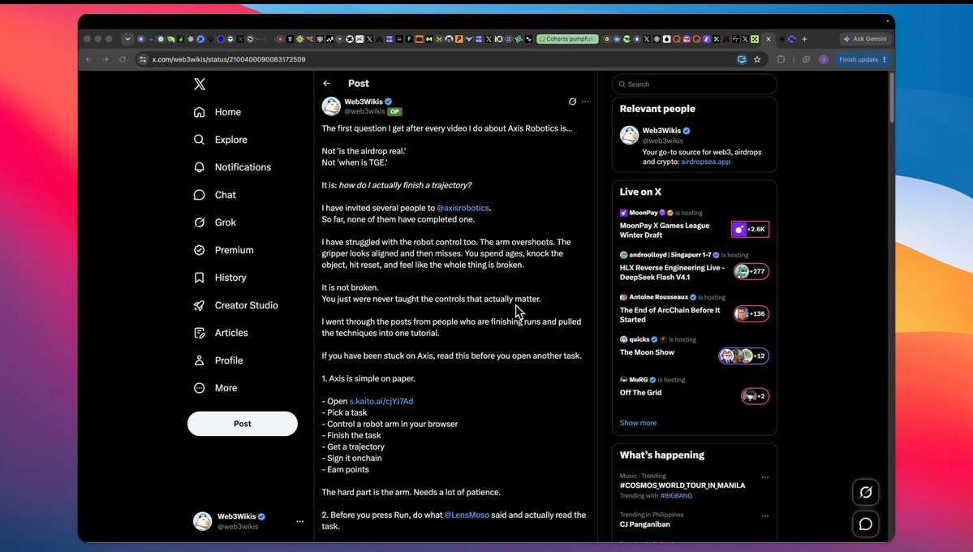Expand the browser tab search dropdown

click(x=128, y=38)
